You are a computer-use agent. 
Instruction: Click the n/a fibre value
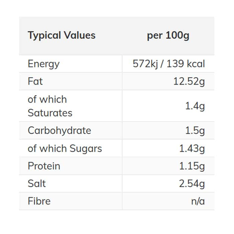coord(198,201)
